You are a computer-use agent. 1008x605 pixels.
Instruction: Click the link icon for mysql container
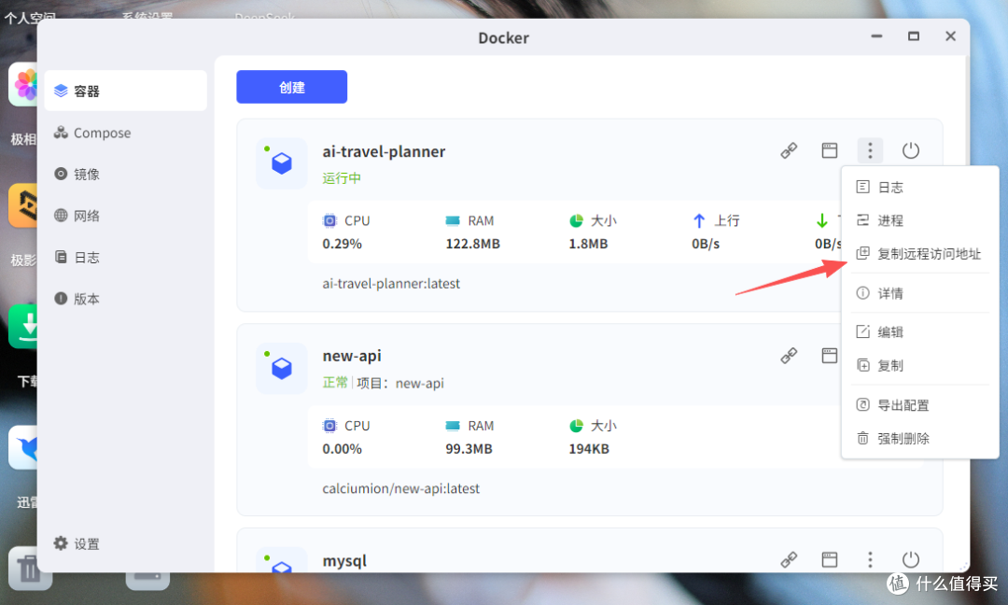(789, 560)
